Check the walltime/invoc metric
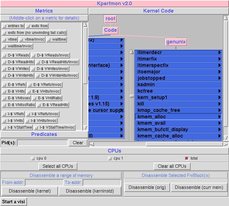Viewport: 229px width, 206px height. coord(4,46)
